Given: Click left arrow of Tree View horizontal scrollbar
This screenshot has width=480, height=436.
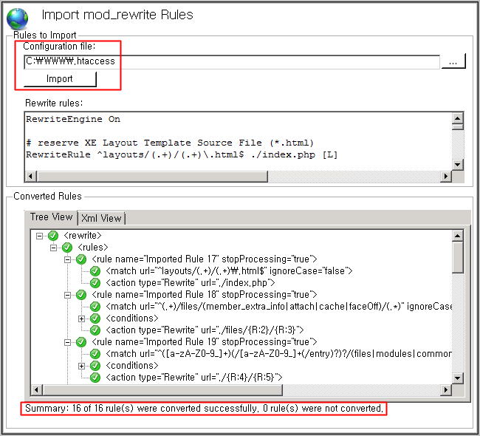Looking at the screenshot, I should [x=37, y=390].
